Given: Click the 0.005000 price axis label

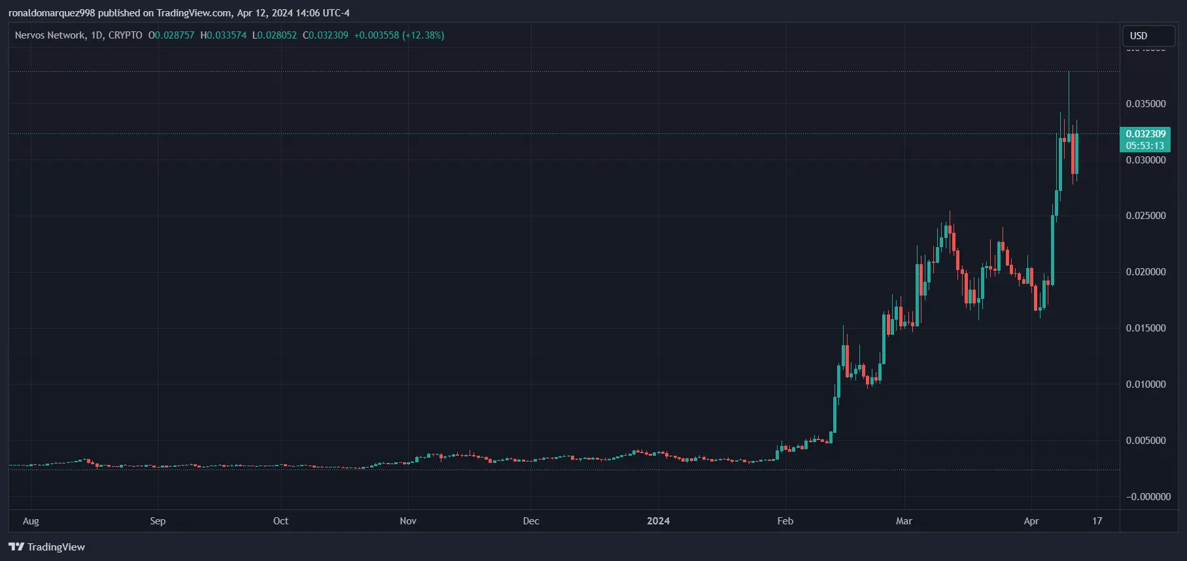Looking at the screenshot, I should [1146, 441].
